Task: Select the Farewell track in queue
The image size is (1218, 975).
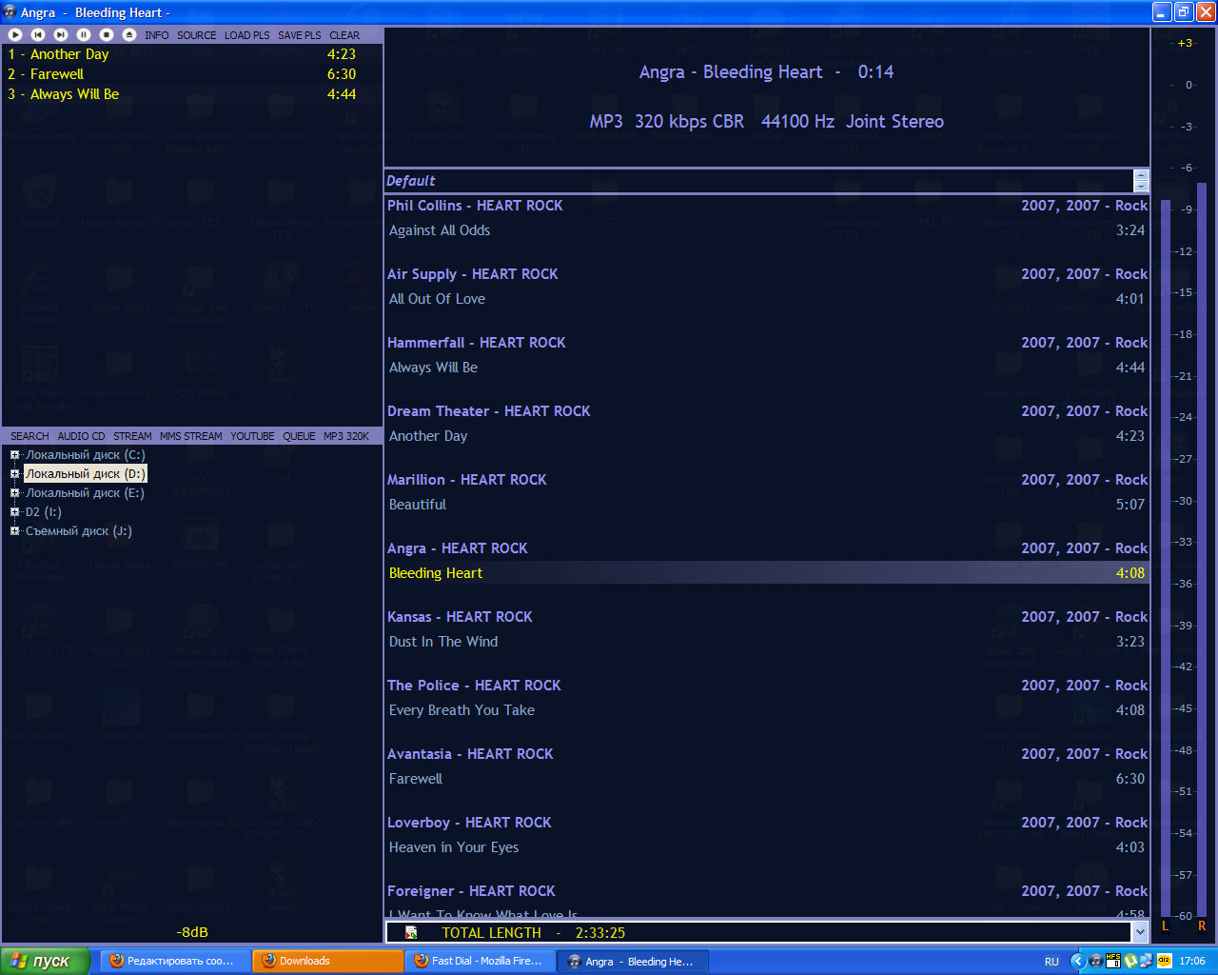Action: point(57,74)
